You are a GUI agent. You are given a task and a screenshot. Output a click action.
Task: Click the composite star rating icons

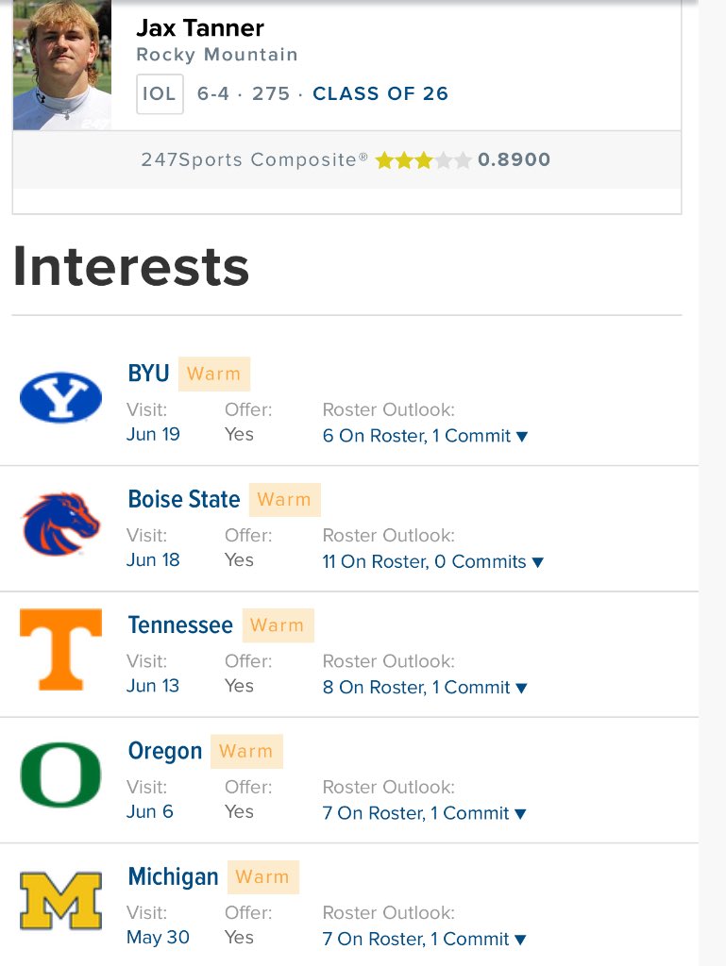click(x=423, y=160)
